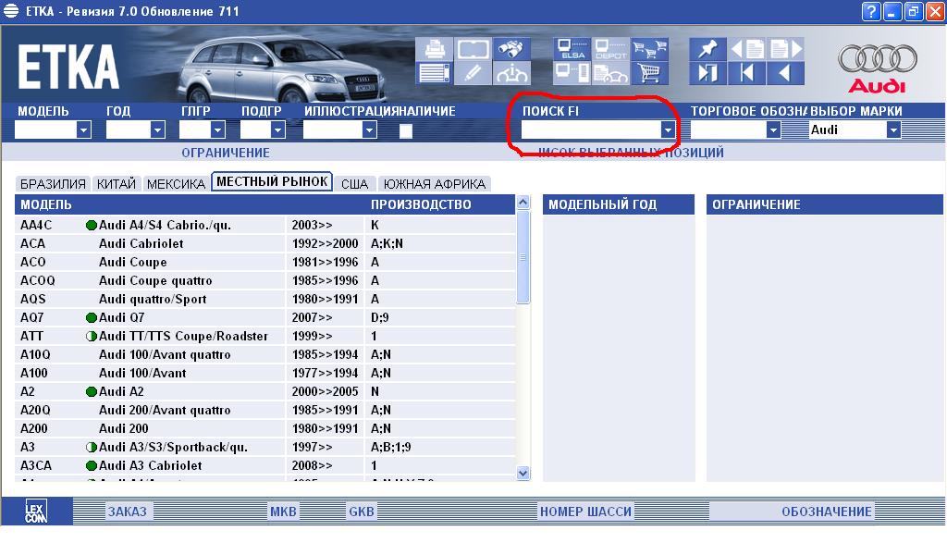This screenshot has width=947, height=555.
Task: Switch to the США tab
Action: pyautogui.click(x=354, y=184)
